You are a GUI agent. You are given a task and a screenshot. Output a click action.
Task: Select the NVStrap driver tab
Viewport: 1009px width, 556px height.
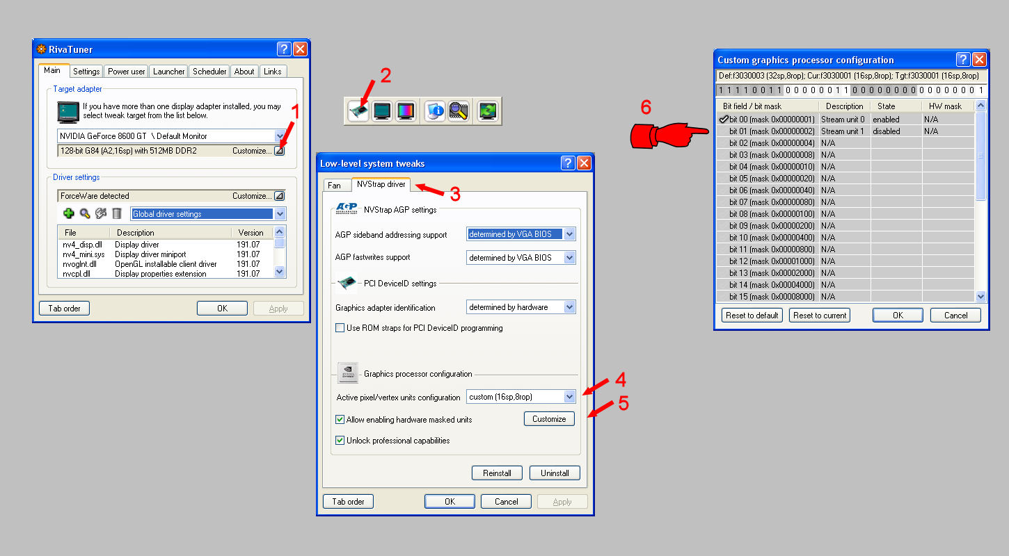tap(381, 184)
